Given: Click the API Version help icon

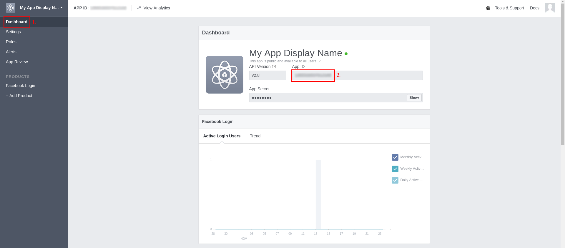Looking at the screenshot, I should tap(274, 67).
